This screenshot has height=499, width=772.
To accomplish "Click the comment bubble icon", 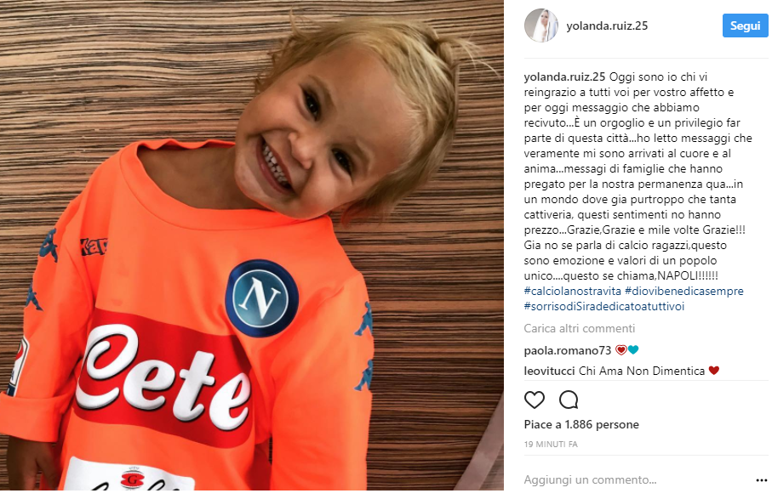I will (x=569, y=400).
